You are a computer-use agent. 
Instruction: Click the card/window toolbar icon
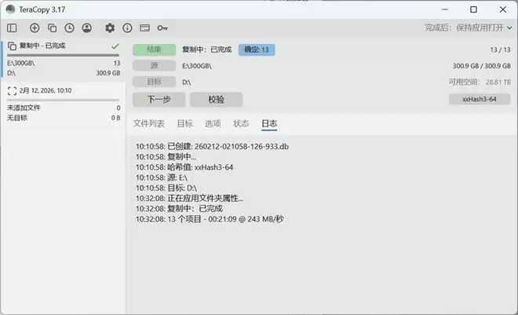click(144, 28)
